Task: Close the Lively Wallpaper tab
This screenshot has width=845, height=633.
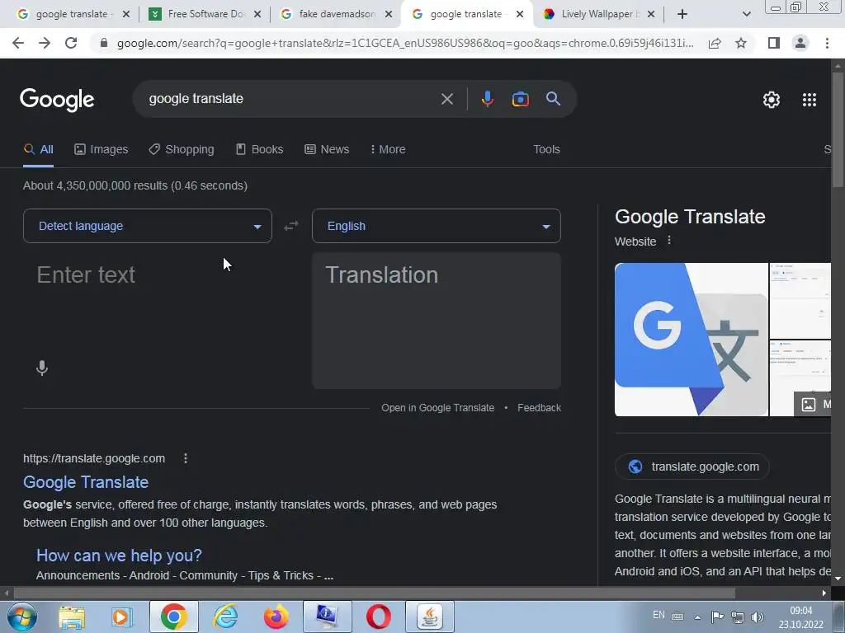Action: click(x=651, y=14)
